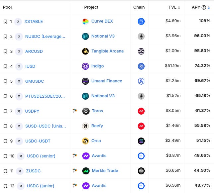Screen dimensions: 214x193
Task: Open the USDC (junior) pool link
Action: click(40, 186)
